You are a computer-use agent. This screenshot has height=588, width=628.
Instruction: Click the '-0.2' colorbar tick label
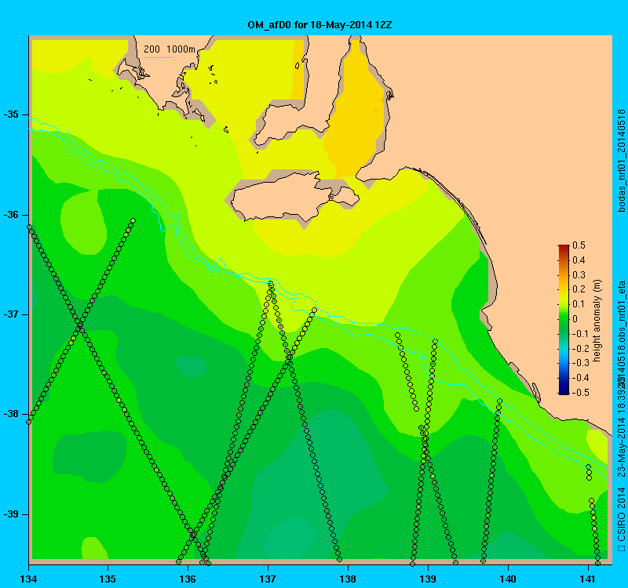click(579, 348)
